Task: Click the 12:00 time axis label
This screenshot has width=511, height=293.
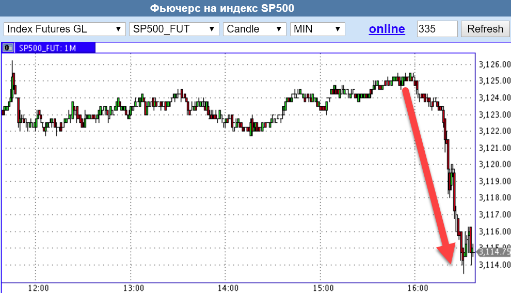Action: pyautogui.click(x=38, y=287)
